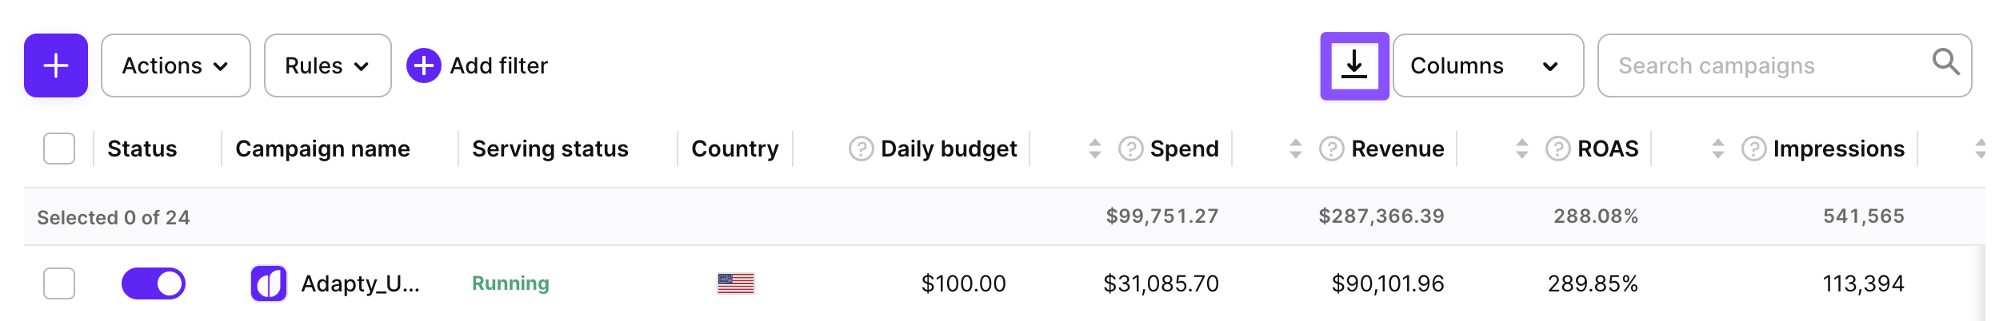Open the Actions dropdown
2003x321 pixels.
pyautogui.click(x=176, y=65)
